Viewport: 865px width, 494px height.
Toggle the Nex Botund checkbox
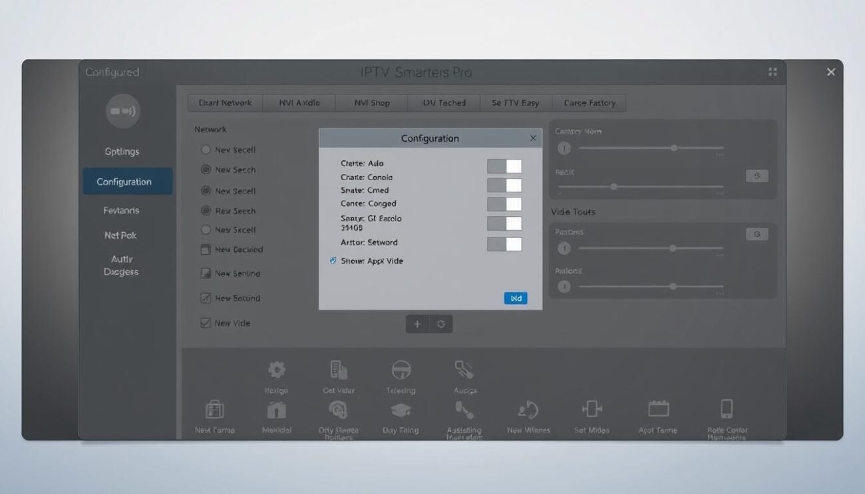point(206,299)
